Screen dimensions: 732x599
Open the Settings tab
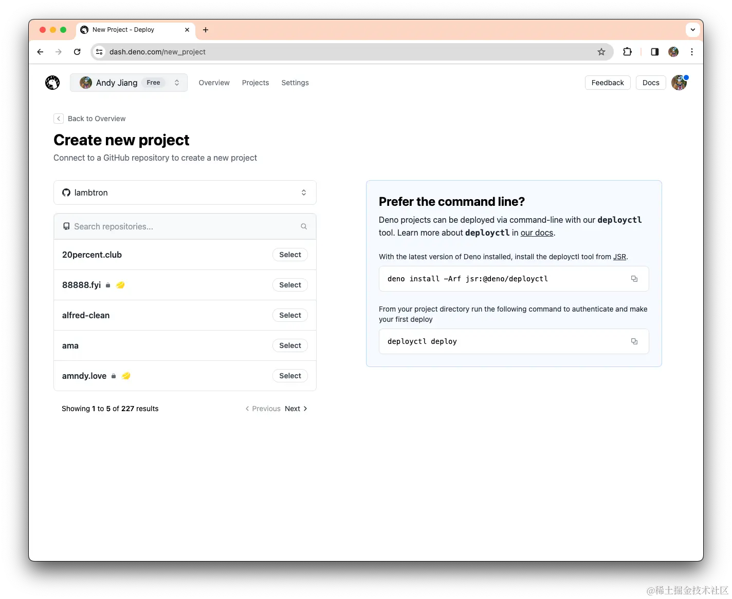pos(295,83)
